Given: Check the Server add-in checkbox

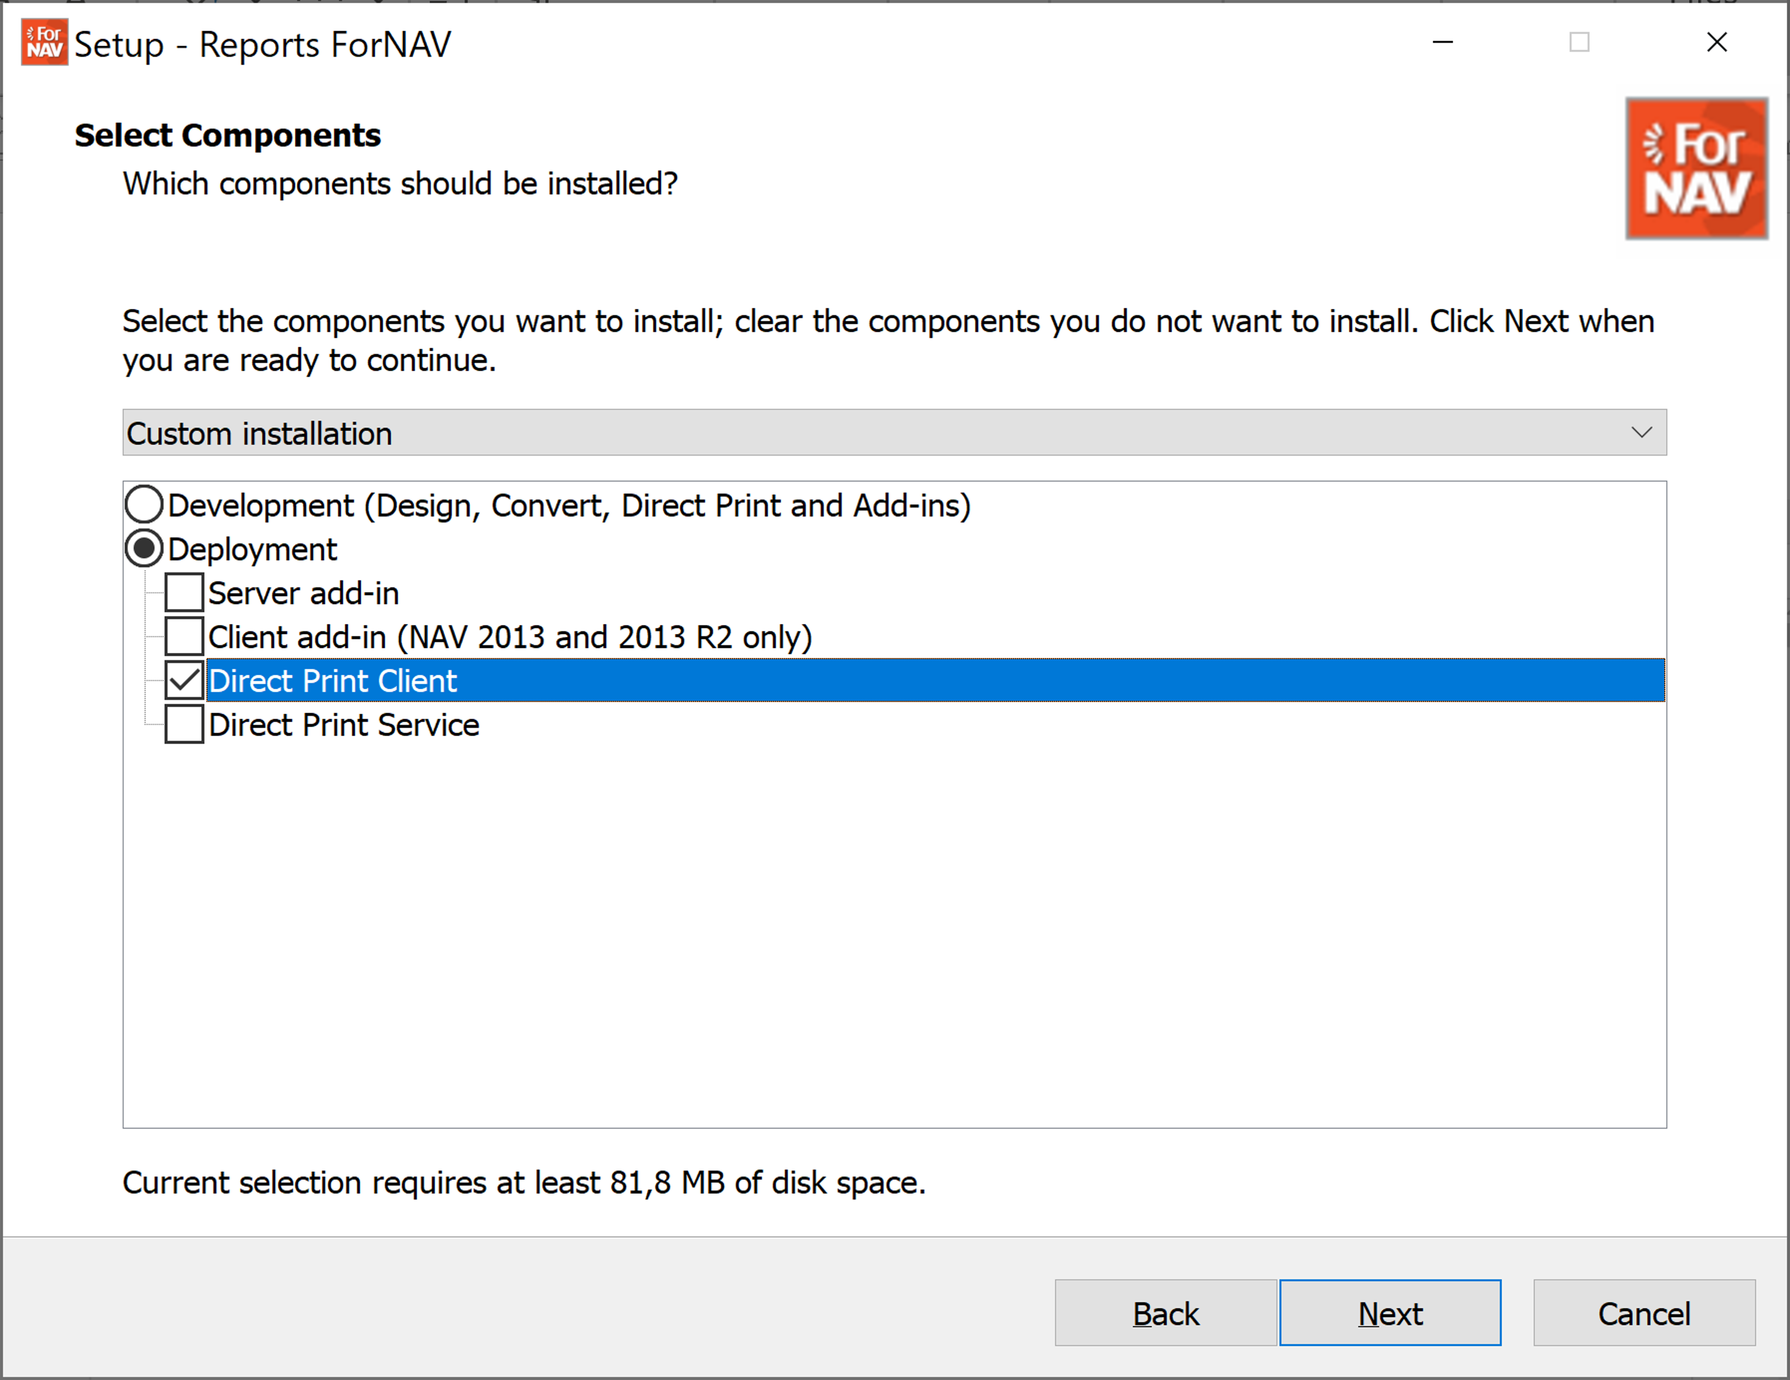Looking at the screenshot, I should pos(183,593).
